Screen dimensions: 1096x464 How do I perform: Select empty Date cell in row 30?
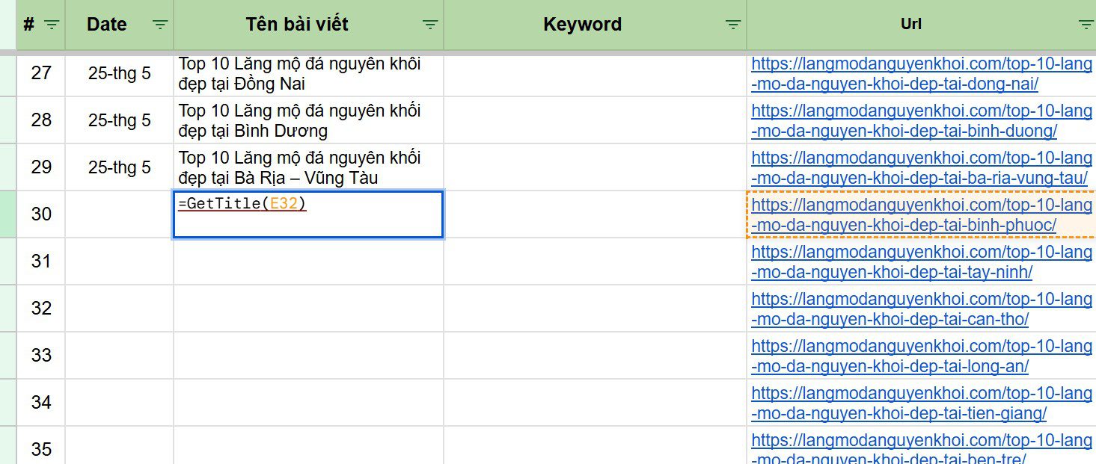[119, 214]
